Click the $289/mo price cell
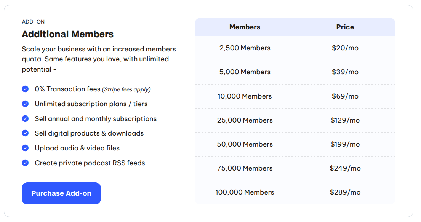Screen dimensions: 421x222 345,192
